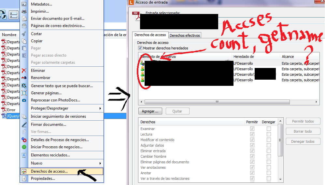325x185 pixels.
Task: Click the e-mail icon beside Enviar documento
Action: click(24, 19)
